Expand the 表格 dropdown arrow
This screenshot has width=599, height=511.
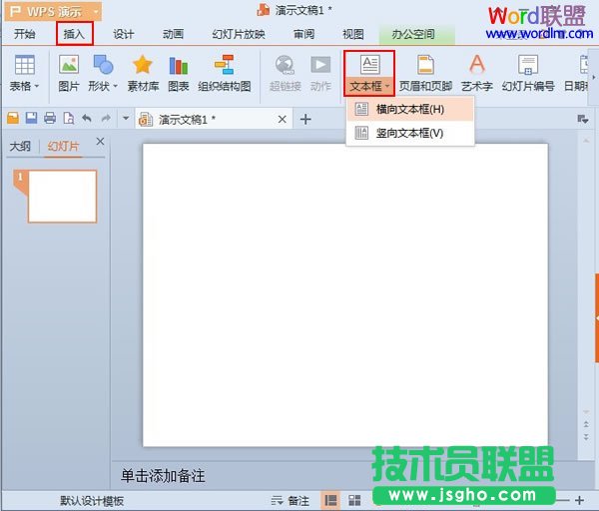[37, 86]
